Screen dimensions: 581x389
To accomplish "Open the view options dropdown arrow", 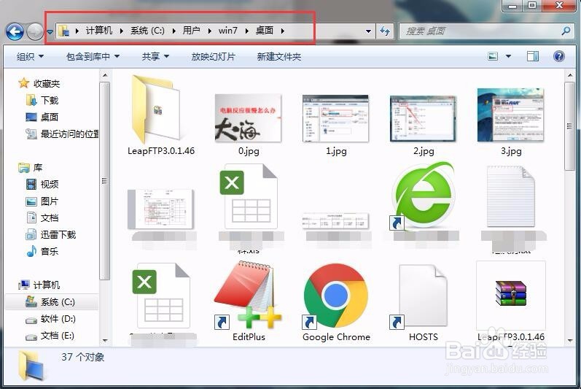I will 508,56.
